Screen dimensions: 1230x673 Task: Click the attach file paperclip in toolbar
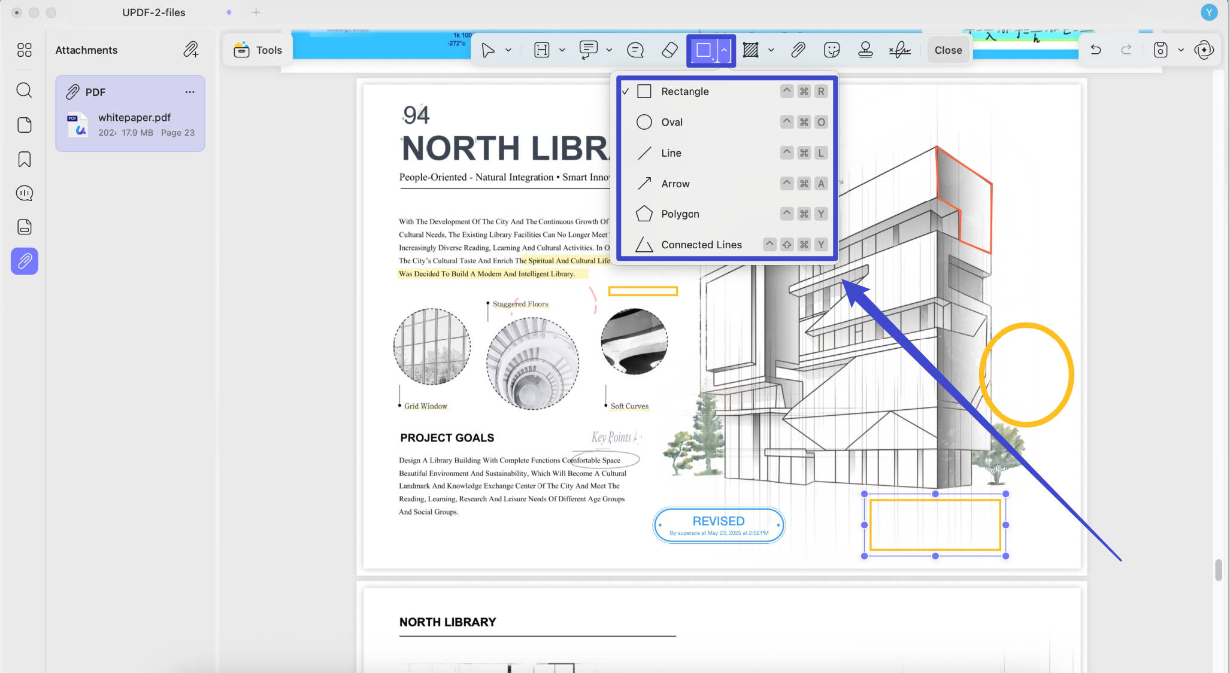pyautogui.click(x=798, y=50)
